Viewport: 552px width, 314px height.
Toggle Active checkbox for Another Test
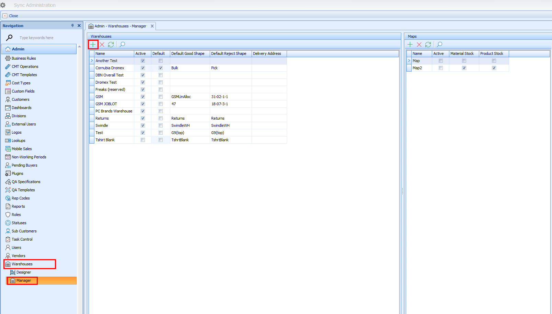pos(143,61)
